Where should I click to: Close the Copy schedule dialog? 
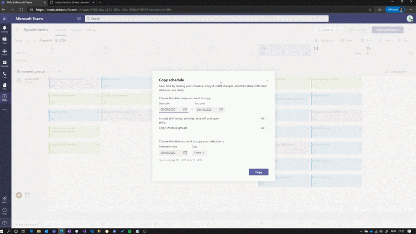coord(267,81)
